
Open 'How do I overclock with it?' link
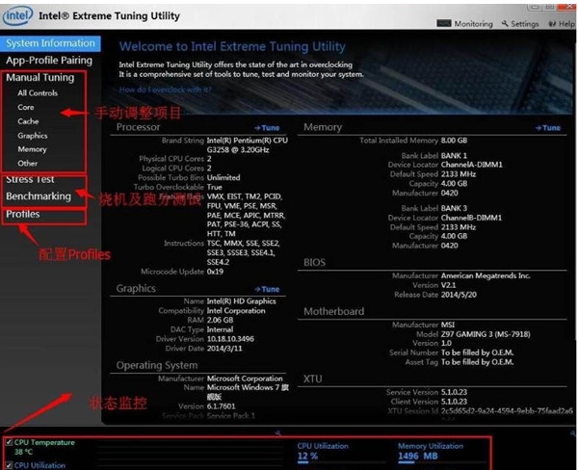[x=165, y=90]
